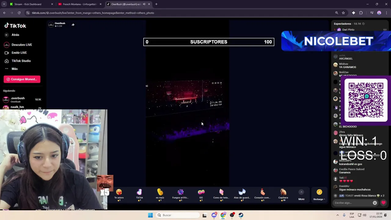391x220 pixels.
Task: Open naaik_hm in the Siguiendo list
Action: point(22,107)
